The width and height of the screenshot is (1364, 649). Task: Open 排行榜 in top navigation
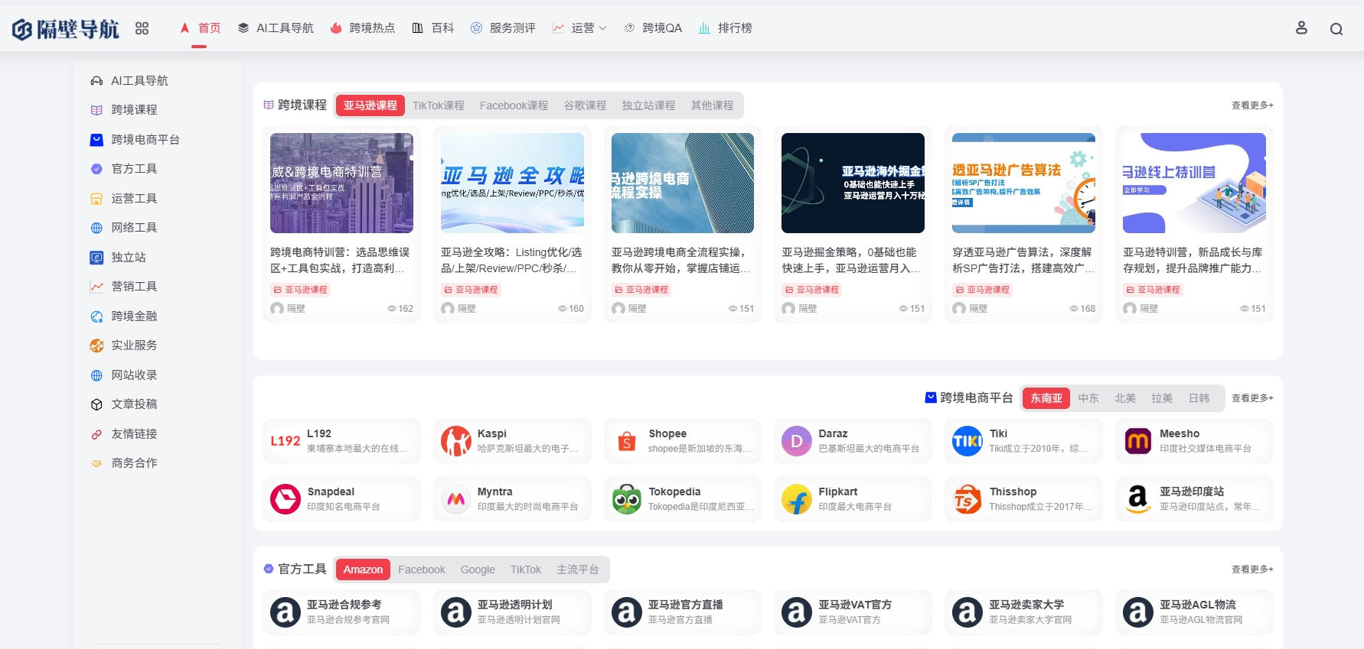(726, 28)
